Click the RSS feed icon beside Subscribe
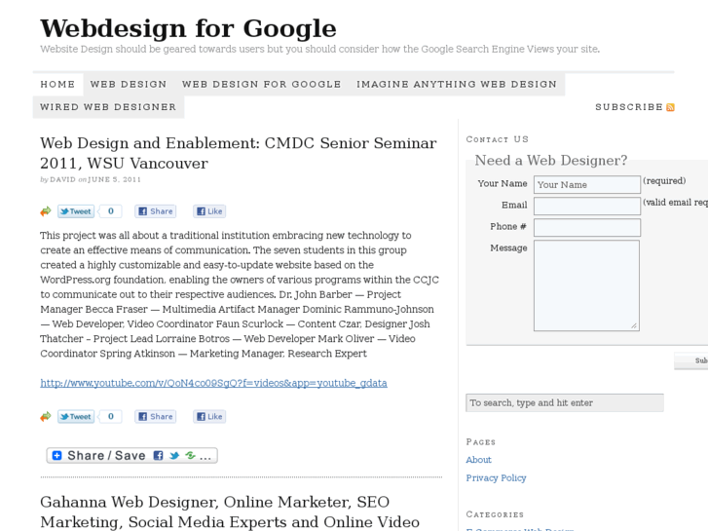708x531 pixels. tap(670, 107)
